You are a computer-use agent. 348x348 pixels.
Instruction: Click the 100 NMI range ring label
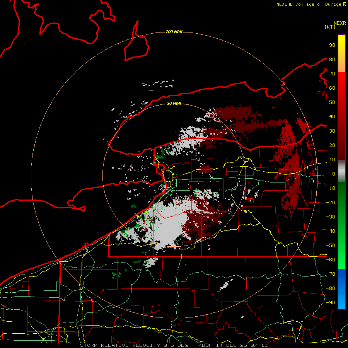(x=174, y=32)
